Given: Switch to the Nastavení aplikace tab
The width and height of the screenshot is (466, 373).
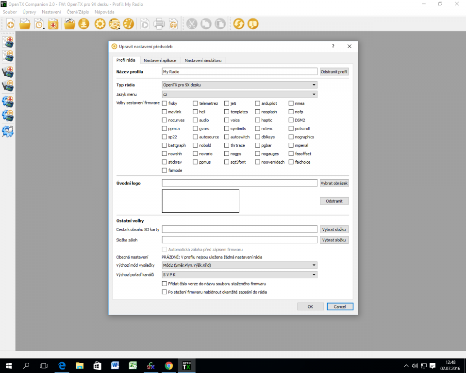Looking at the screenshot, I should (160, 60).
